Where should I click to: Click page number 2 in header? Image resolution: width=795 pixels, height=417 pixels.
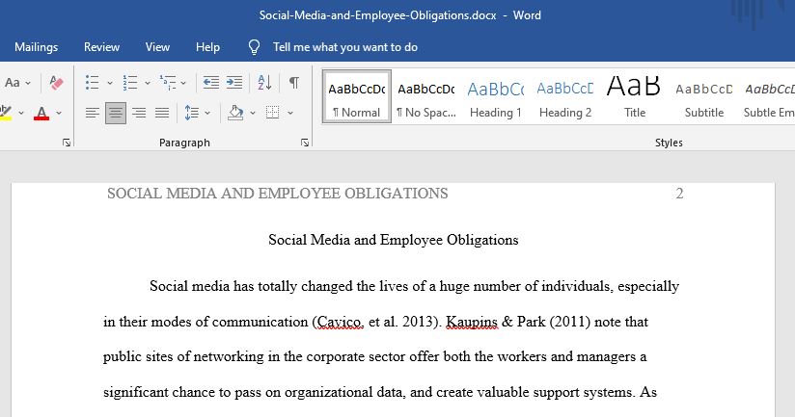coord(679,194)
